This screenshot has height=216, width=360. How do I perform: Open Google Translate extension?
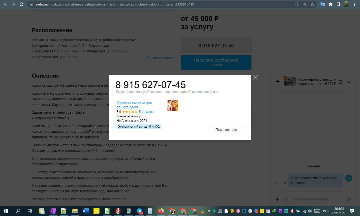click(x=322, y=4)
